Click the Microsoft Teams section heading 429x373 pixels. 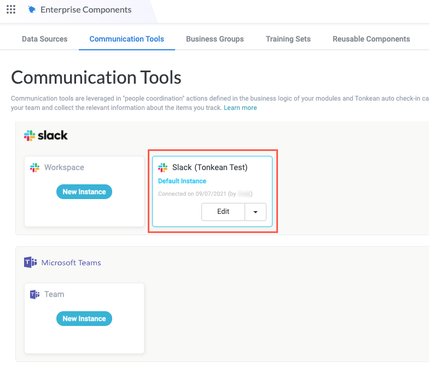(71, 263)
